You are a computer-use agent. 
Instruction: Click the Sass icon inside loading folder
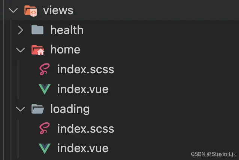(45, 128)
